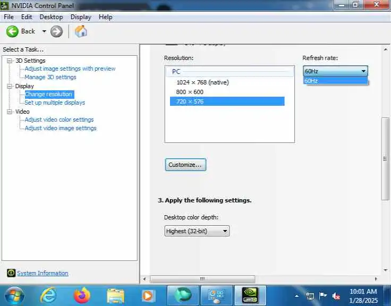Click the Customize... button
The width and height of the screenshot is (391, 306).
[x=185, y=165]
